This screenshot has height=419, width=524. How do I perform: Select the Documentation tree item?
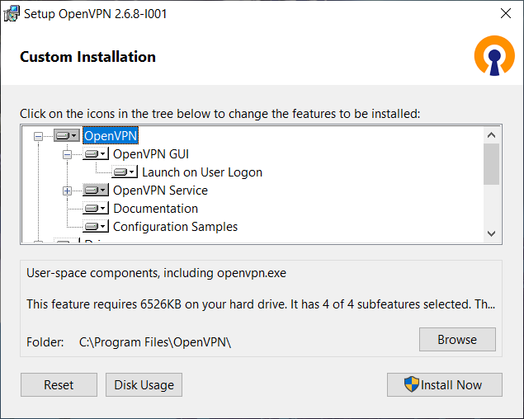coord(156,208)
